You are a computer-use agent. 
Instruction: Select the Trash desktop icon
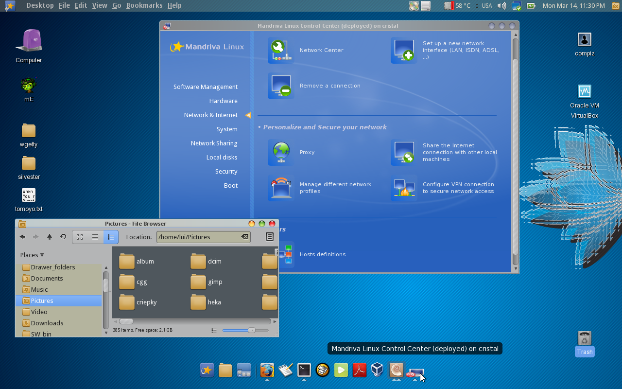585,343
